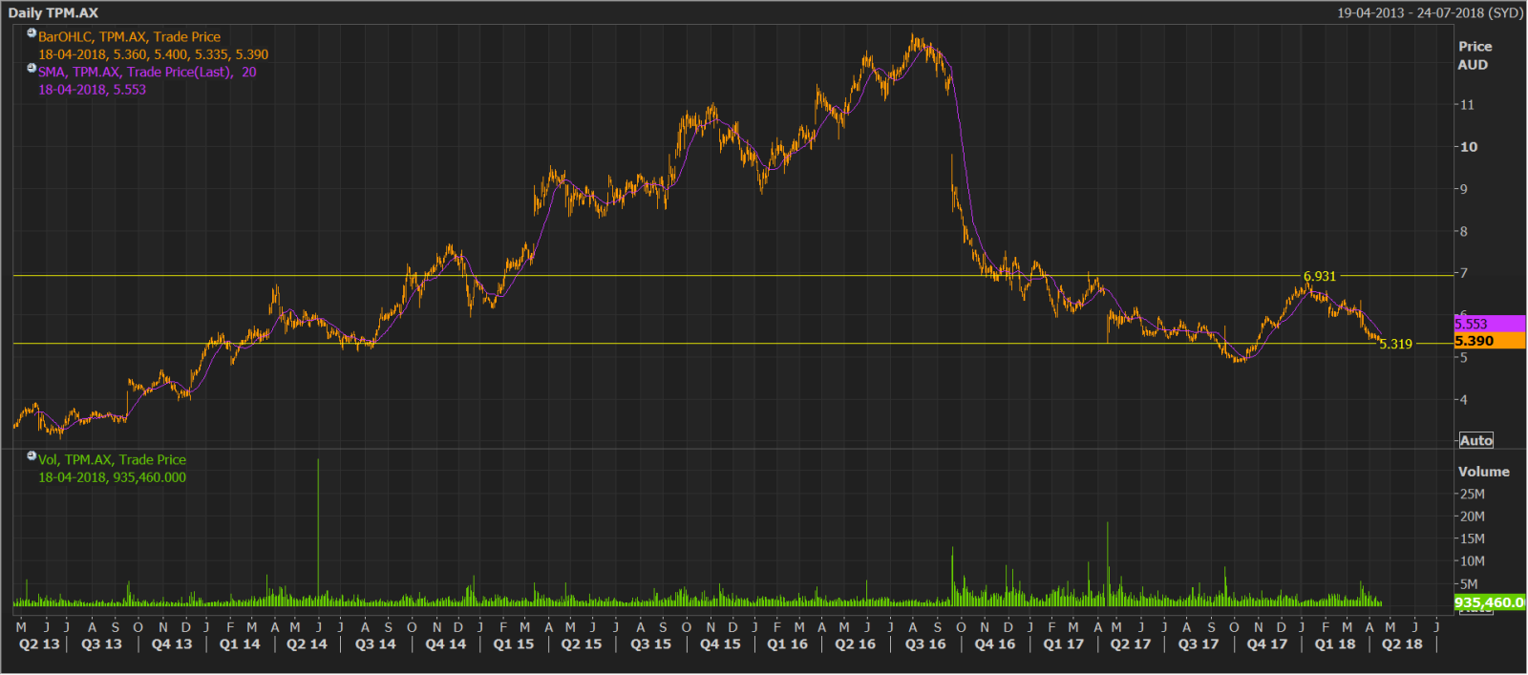Image resolution: width=1528 pixels, height=675 pixels.
Task: Click the Q2 16 quarter label
Action: [x=856, y=644]
